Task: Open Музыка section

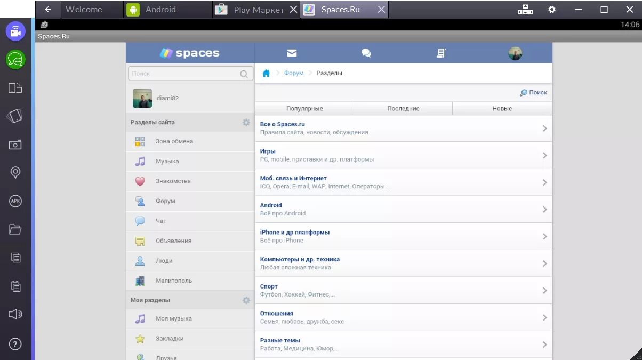Action: (x=190, y=161)
